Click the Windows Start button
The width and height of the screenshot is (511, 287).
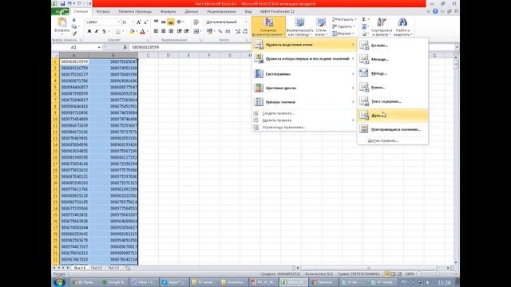[x=60, y=281]
